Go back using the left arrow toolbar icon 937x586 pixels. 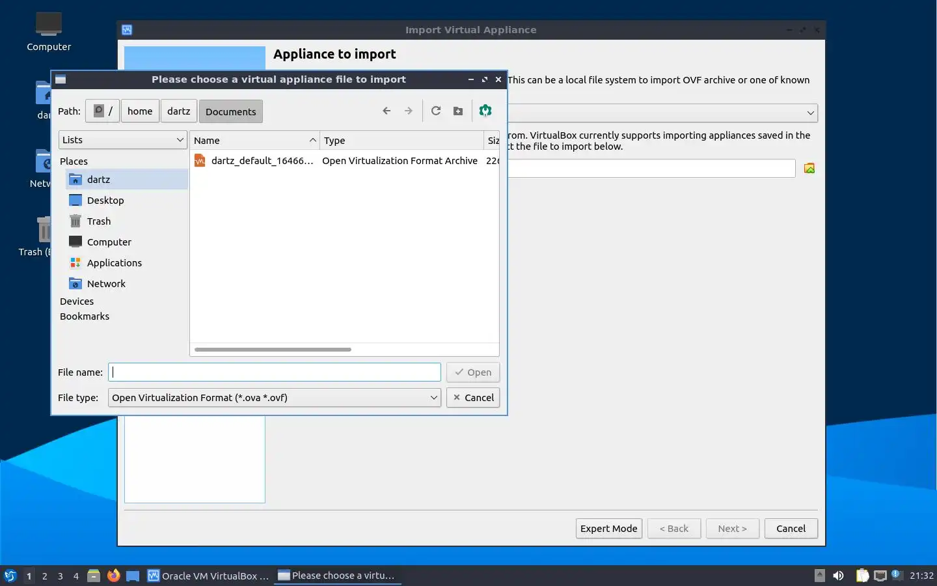pyautogui.click(x=387, y=111)
